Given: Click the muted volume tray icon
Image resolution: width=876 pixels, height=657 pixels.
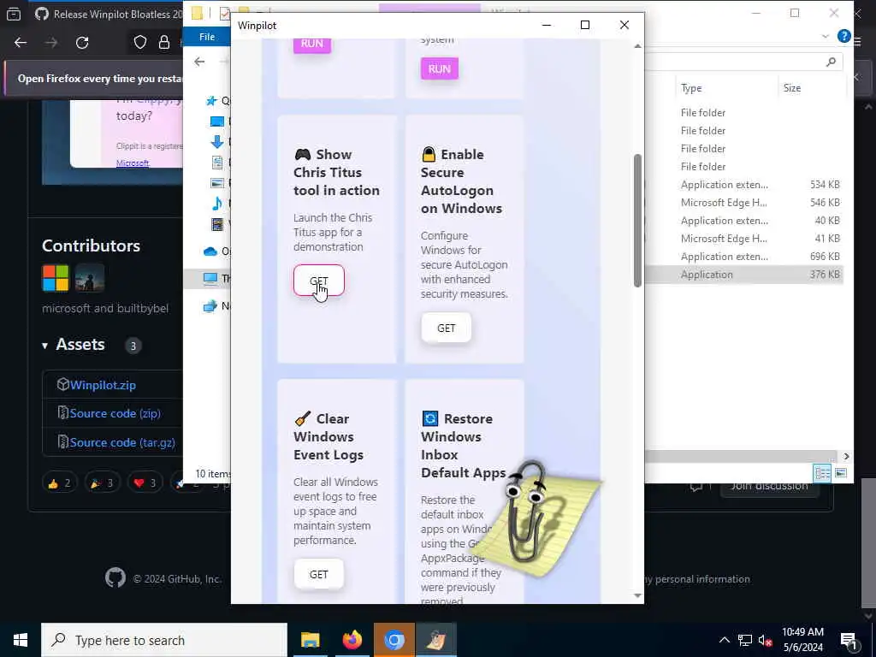Looking at the screenshot, I should click(x=766, y=641).
